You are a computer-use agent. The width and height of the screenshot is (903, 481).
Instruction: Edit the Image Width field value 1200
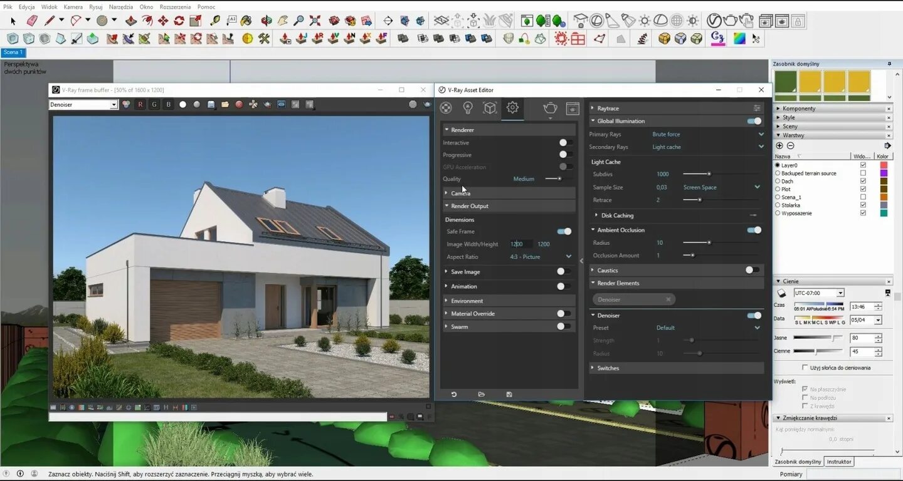coord(517,244)
